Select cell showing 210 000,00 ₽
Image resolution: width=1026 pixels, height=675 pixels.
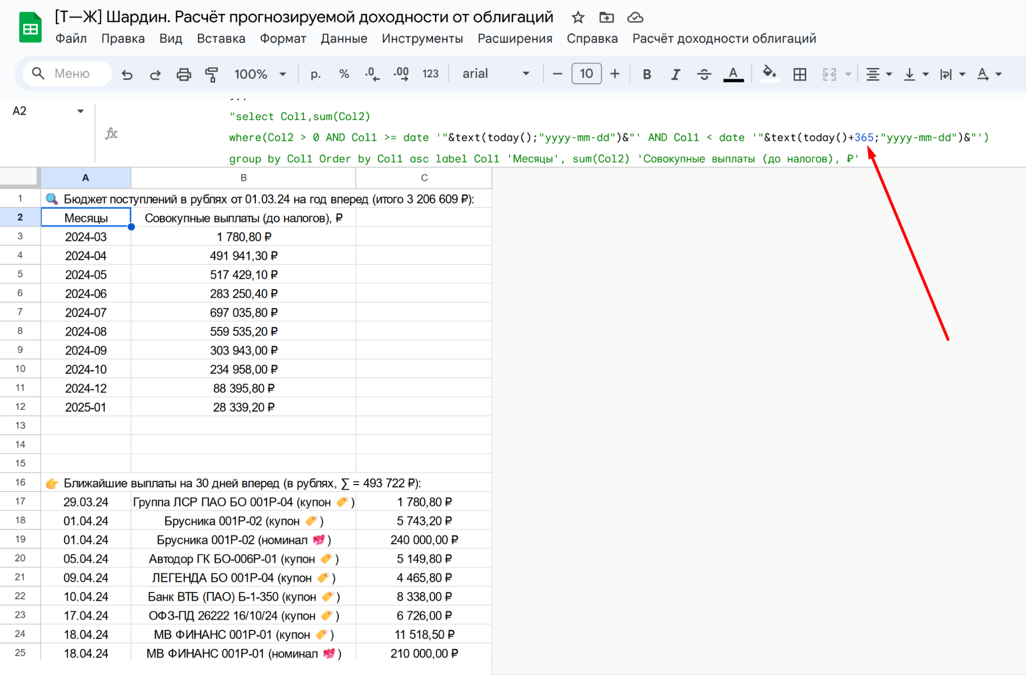424,654
